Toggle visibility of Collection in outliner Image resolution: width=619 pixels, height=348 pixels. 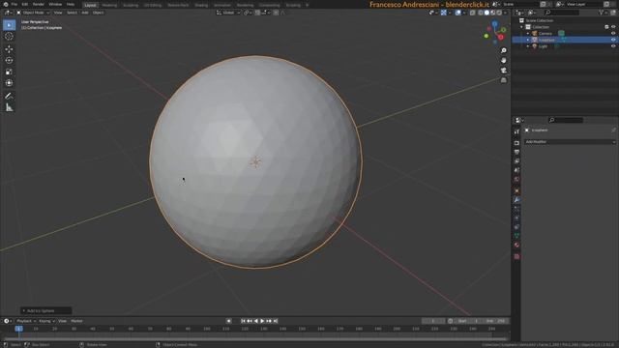613,27
